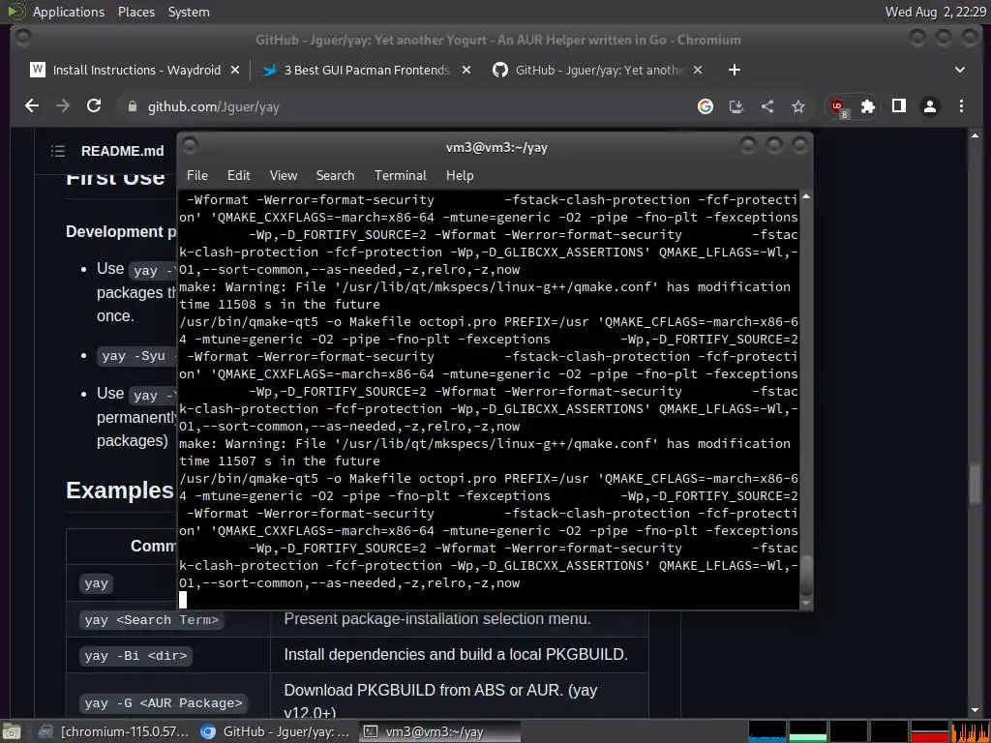Click the system monitor graph in bottom panel

[x=868, y=731]
